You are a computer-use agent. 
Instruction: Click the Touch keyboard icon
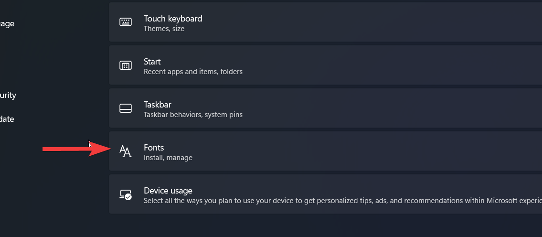(x=126, y=22)
